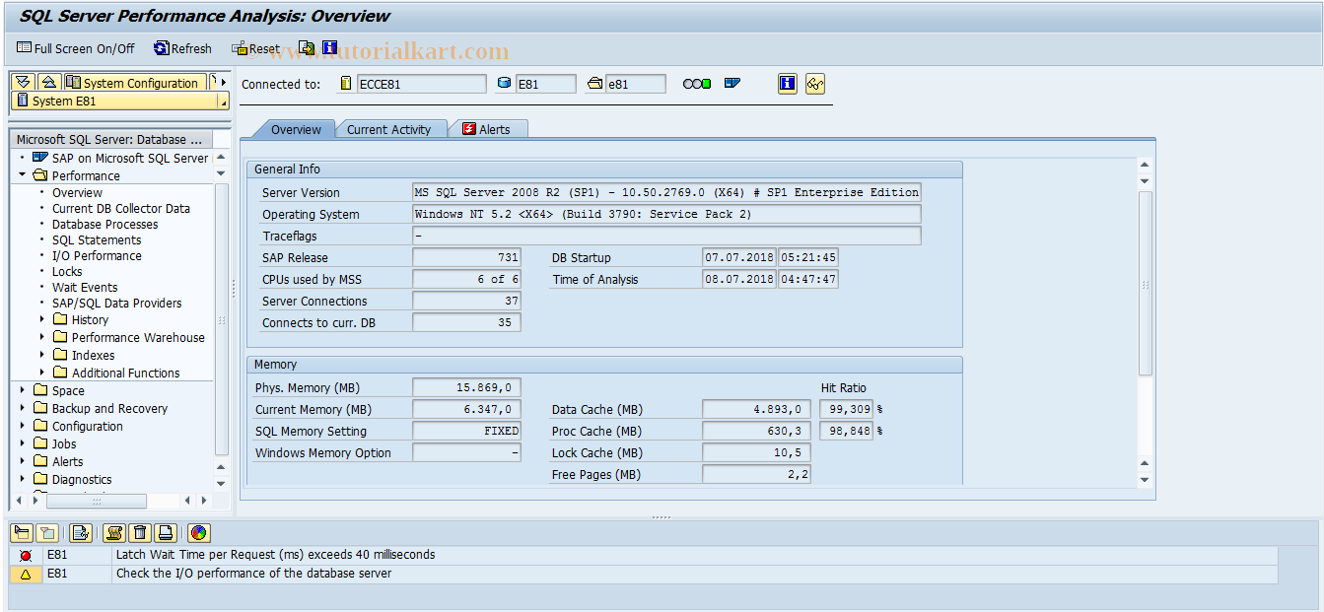Click the delete-filter icon in message toolbar

(x=46, y=533)
